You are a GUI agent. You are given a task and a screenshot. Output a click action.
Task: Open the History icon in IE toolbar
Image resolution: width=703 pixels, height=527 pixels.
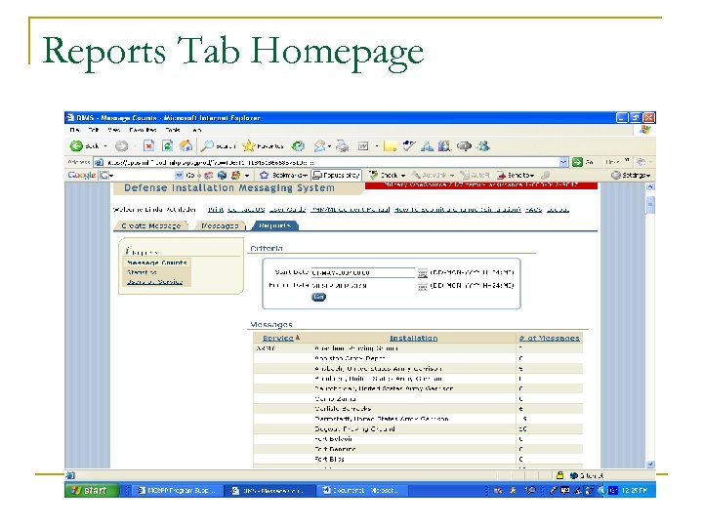(298, 146)
